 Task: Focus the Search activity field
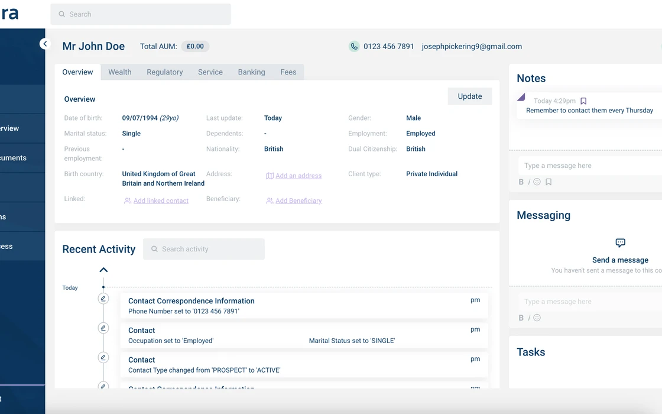click(x=204, y=249)
